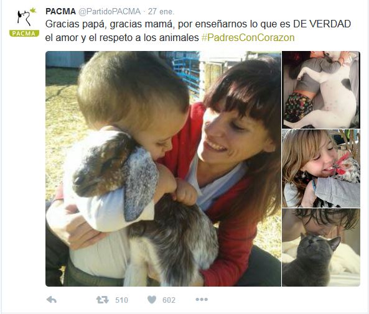
Task: Open the more options ellipsis icon
Action: point(202,300)
